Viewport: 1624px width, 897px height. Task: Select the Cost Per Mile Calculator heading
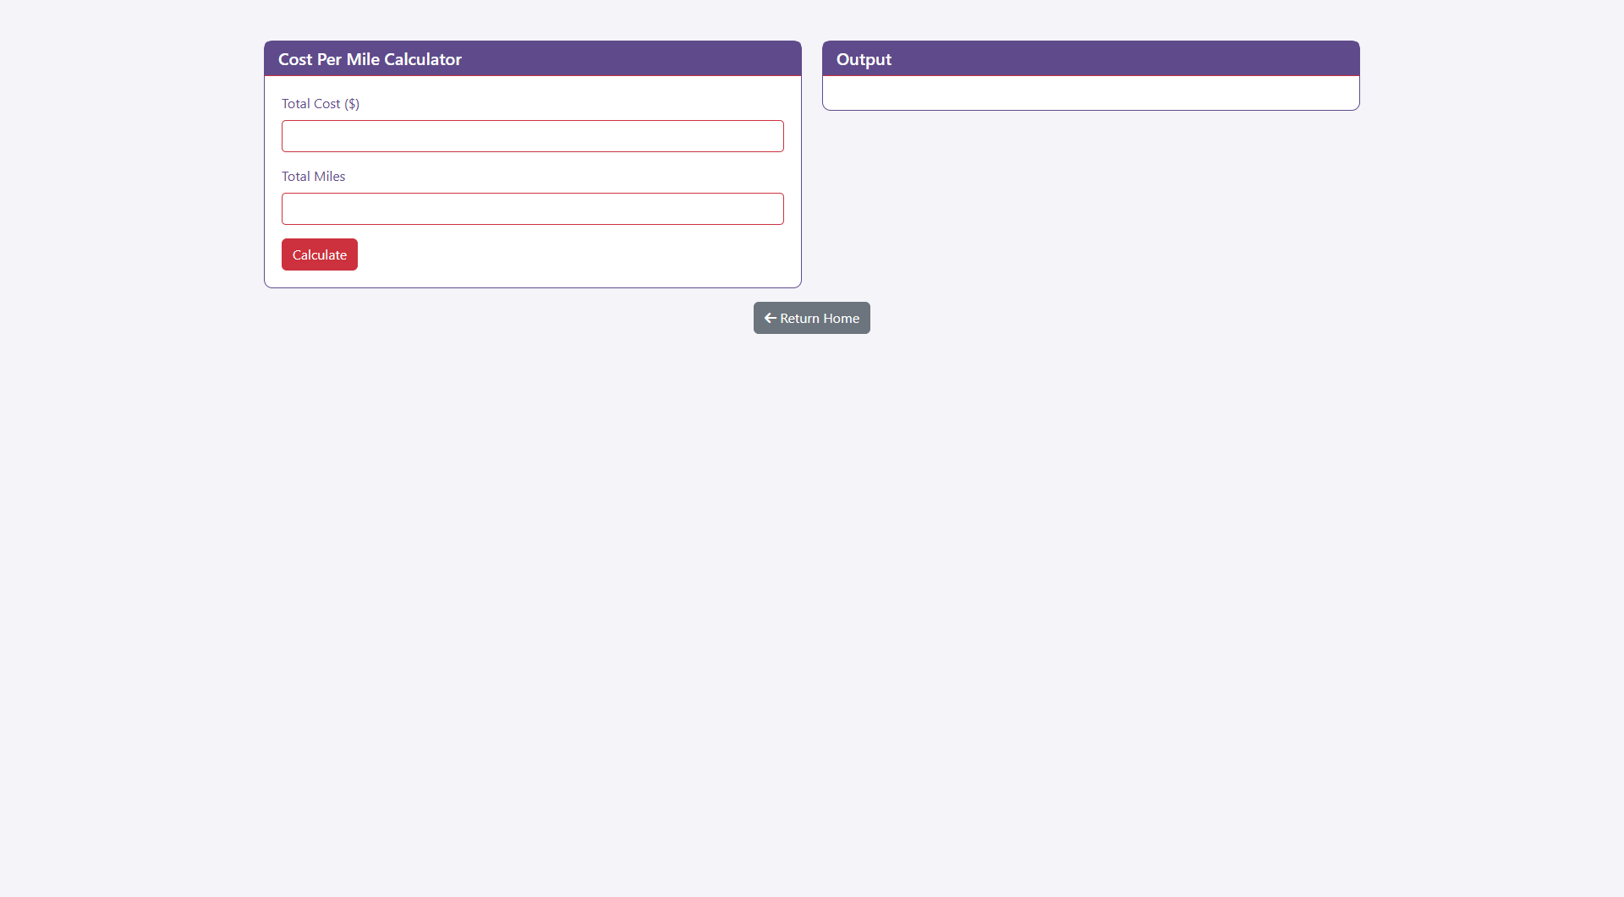pyautogui.click(x=370, y=59)
